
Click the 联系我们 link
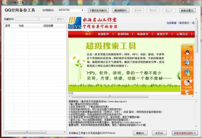click(x=184, y=23)
